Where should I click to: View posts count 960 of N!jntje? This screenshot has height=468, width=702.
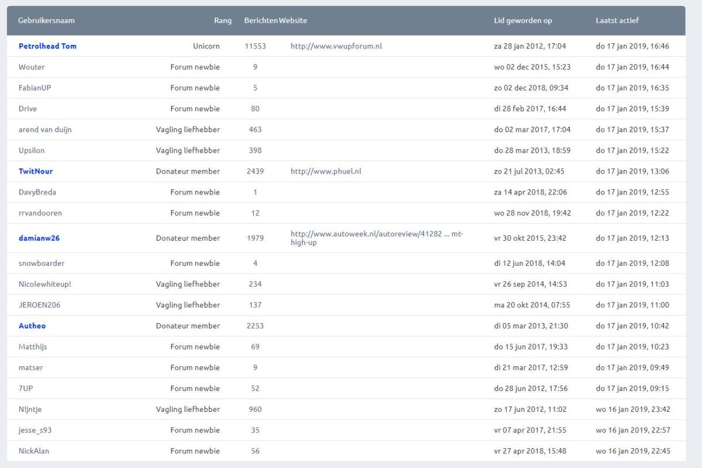pyautogui.click(x=255, y=410)
